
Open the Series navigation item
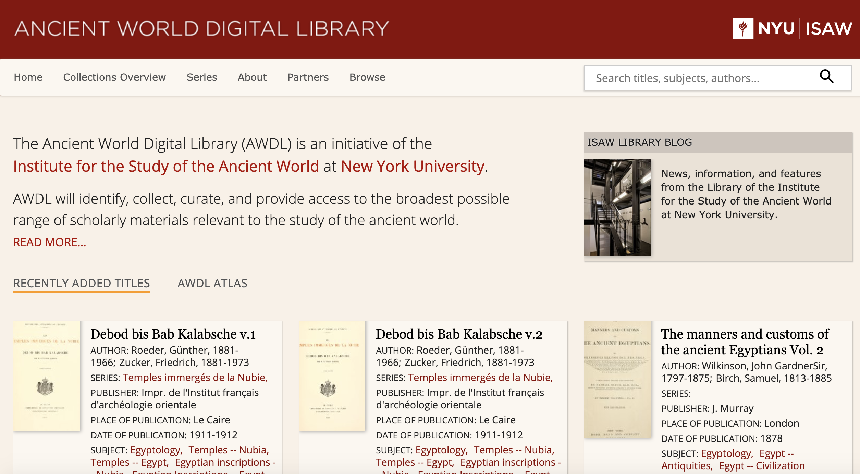click(x=202, y=77)
